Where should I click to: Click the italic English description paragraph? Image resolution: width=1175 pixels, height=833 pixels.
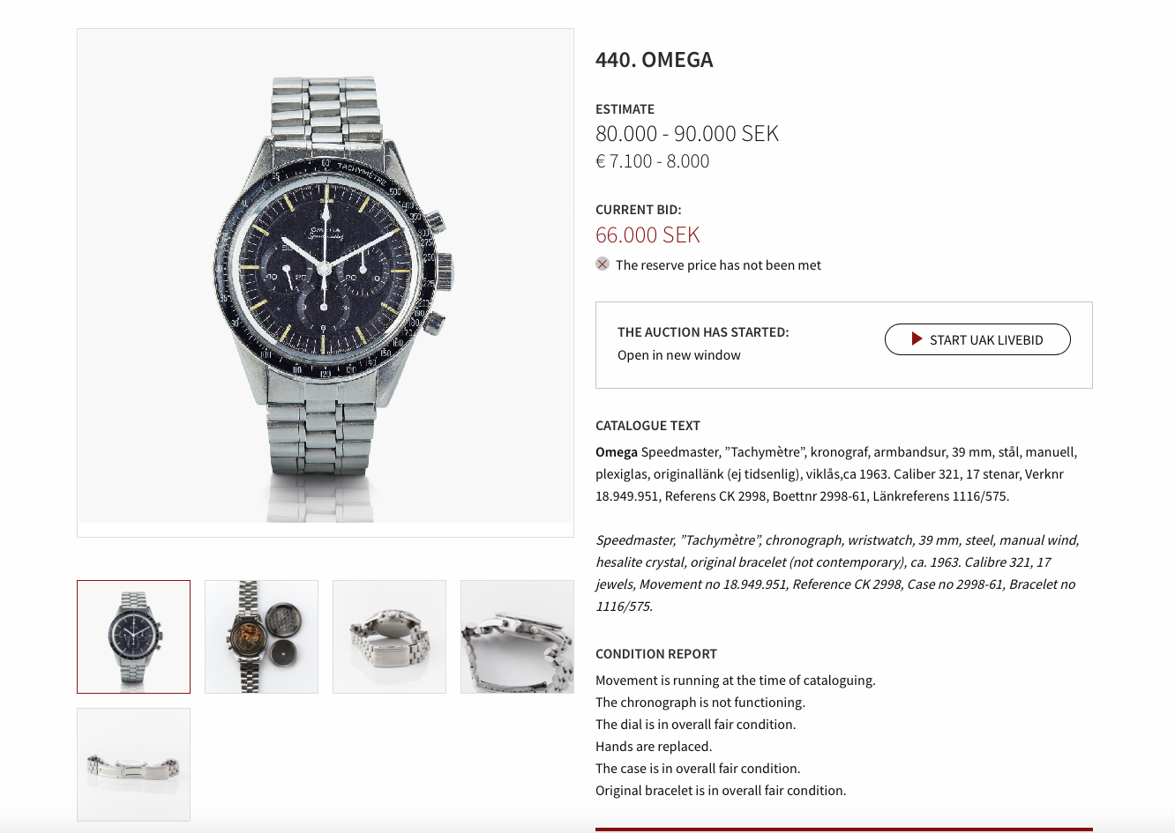(x=836, y=573)
